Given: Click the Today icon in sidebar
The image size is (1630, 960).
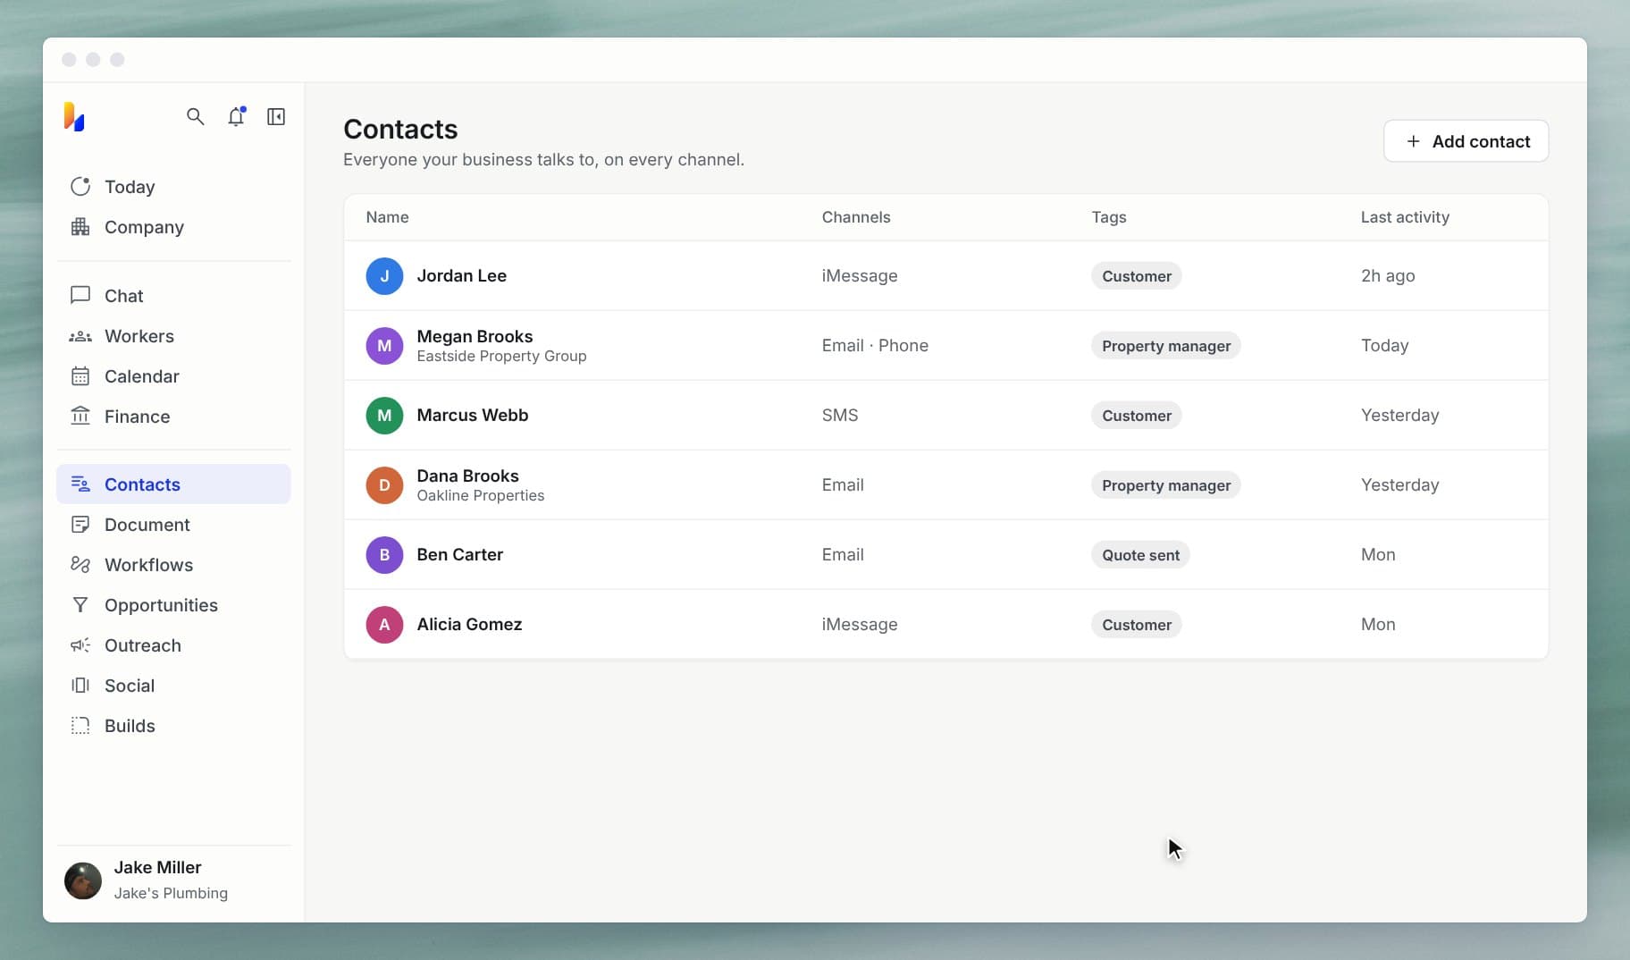Looking at the screenshot, I should [80, 186].
